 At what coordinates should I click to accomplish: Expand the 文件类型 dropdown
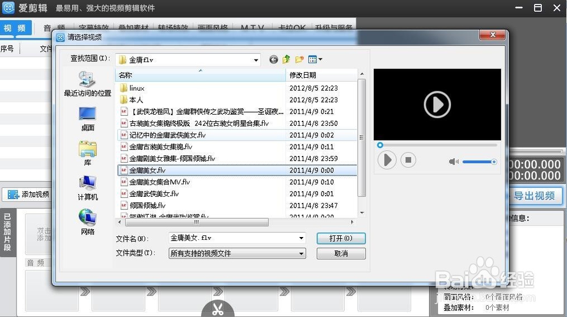coord(301,253)
